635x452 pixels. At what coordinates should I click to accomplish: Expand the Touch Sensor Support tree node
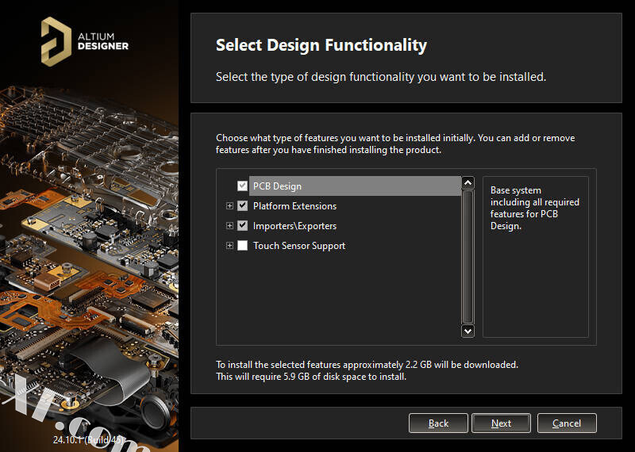[229, 245]
